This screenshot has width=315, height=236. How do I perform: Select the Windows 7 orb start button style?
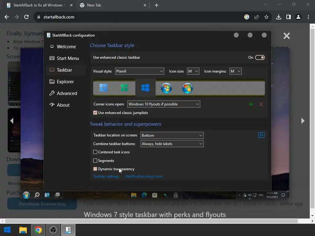click(x=166, y=88)
